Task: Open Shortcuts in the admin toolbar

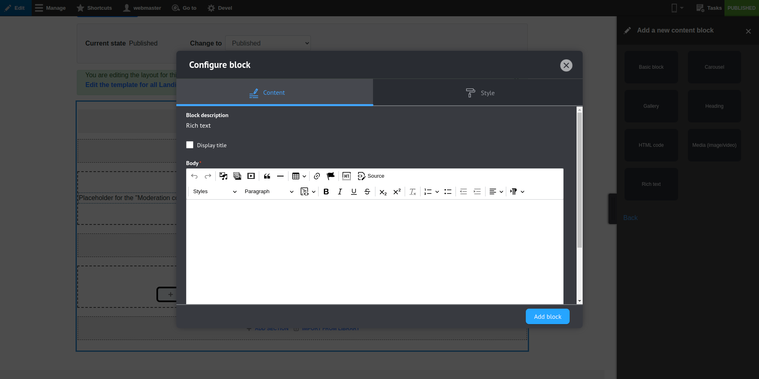Action: 94,8
